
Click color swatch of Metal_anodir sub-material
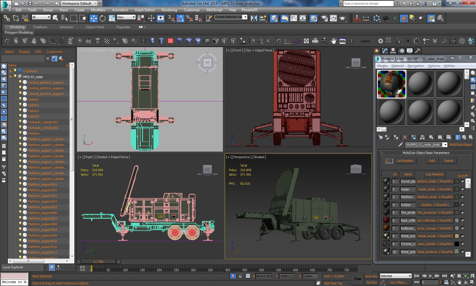pyautogui.click(x=457, y=236)
